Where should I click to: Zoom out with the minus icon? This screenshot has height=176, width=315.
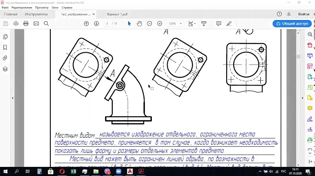click(x=150, y=24)
